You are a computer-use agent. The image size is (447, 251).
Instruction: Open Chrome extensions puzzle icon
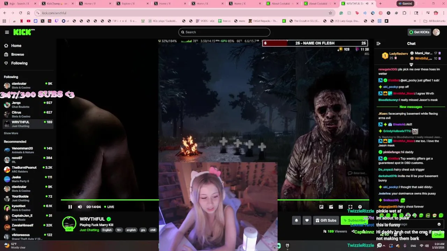tap(404, 13)
